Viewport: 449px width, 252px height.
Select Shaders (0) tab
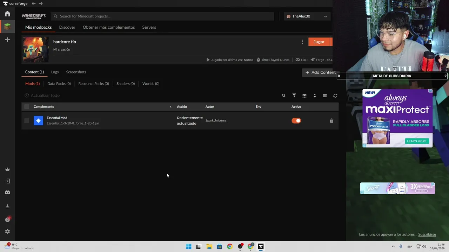pyautogui.click(x=126, y=84)
